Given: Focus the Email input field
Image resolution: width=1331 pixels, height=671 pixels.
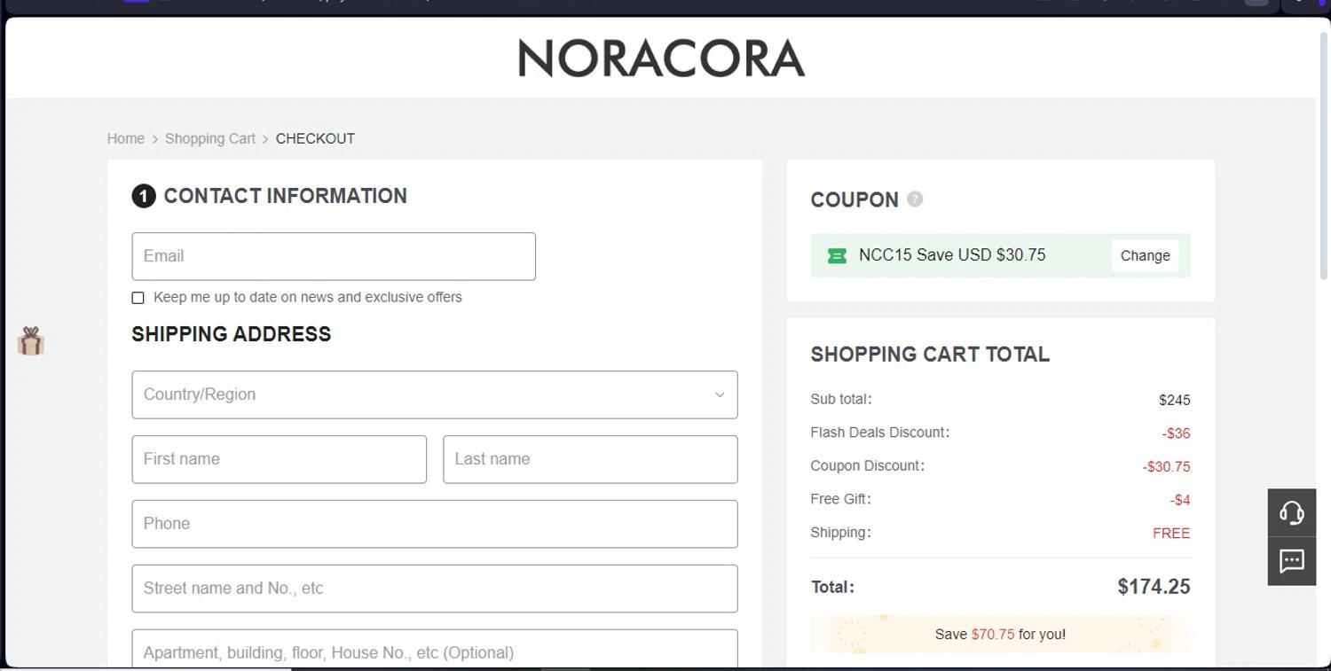Looking at the screenshot, I should click(x=334, y=256).
